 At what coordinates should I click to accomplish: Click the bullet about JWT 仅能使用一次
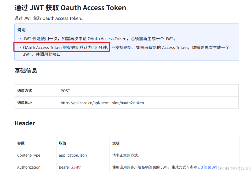click(x=100, y=39)
